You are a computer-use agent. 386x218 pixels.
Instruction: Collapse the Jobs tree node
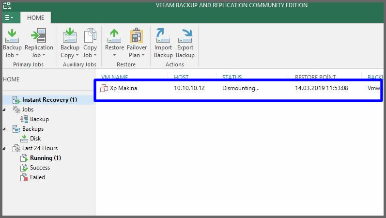[4, 109]
